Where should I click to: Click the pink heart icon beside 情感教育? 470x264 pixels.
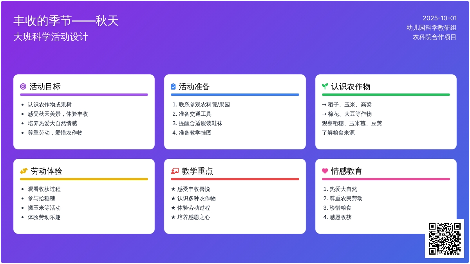click(325, 171)
